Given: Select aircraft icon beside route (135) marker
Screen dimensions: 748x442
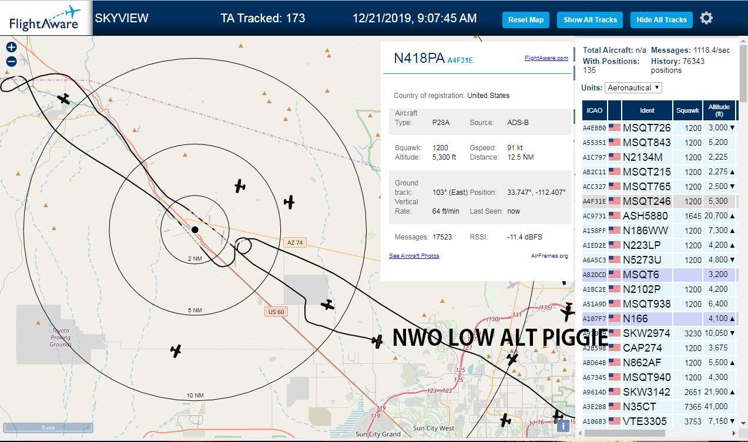Looking at the screenshot, I should click(x=568, y=311).
